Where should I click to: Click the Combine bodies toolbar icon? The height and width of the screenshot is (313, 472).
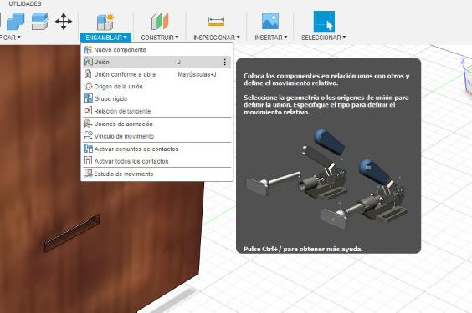coord(15,22)
